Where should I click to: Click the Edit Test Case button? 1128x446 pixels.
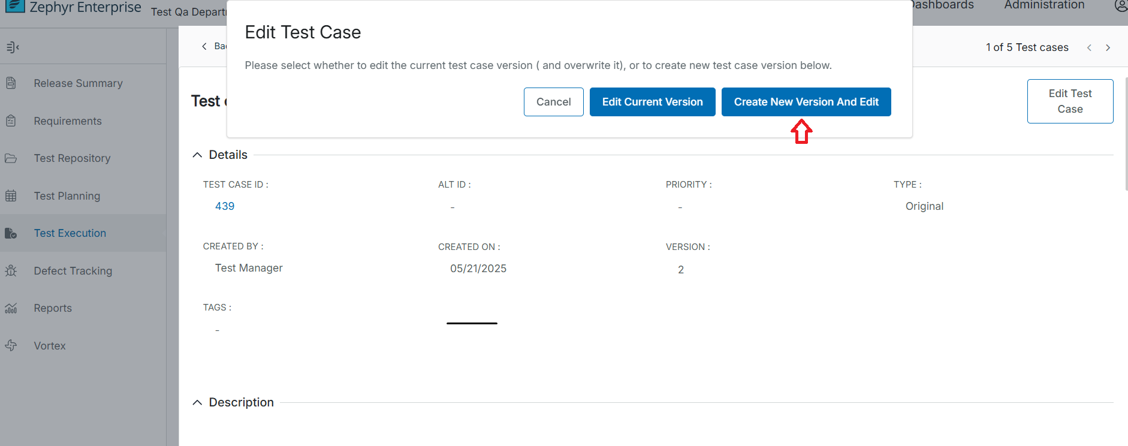(1070, 101)
